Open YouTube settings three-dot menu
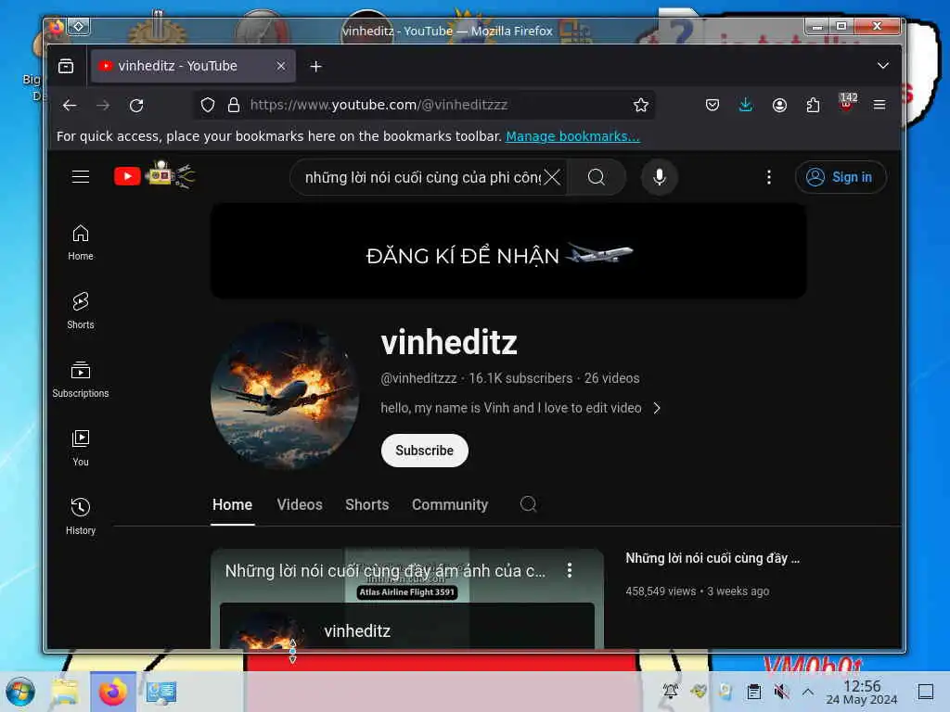Viewport: 950px width, 712px height. coord(769,177)
